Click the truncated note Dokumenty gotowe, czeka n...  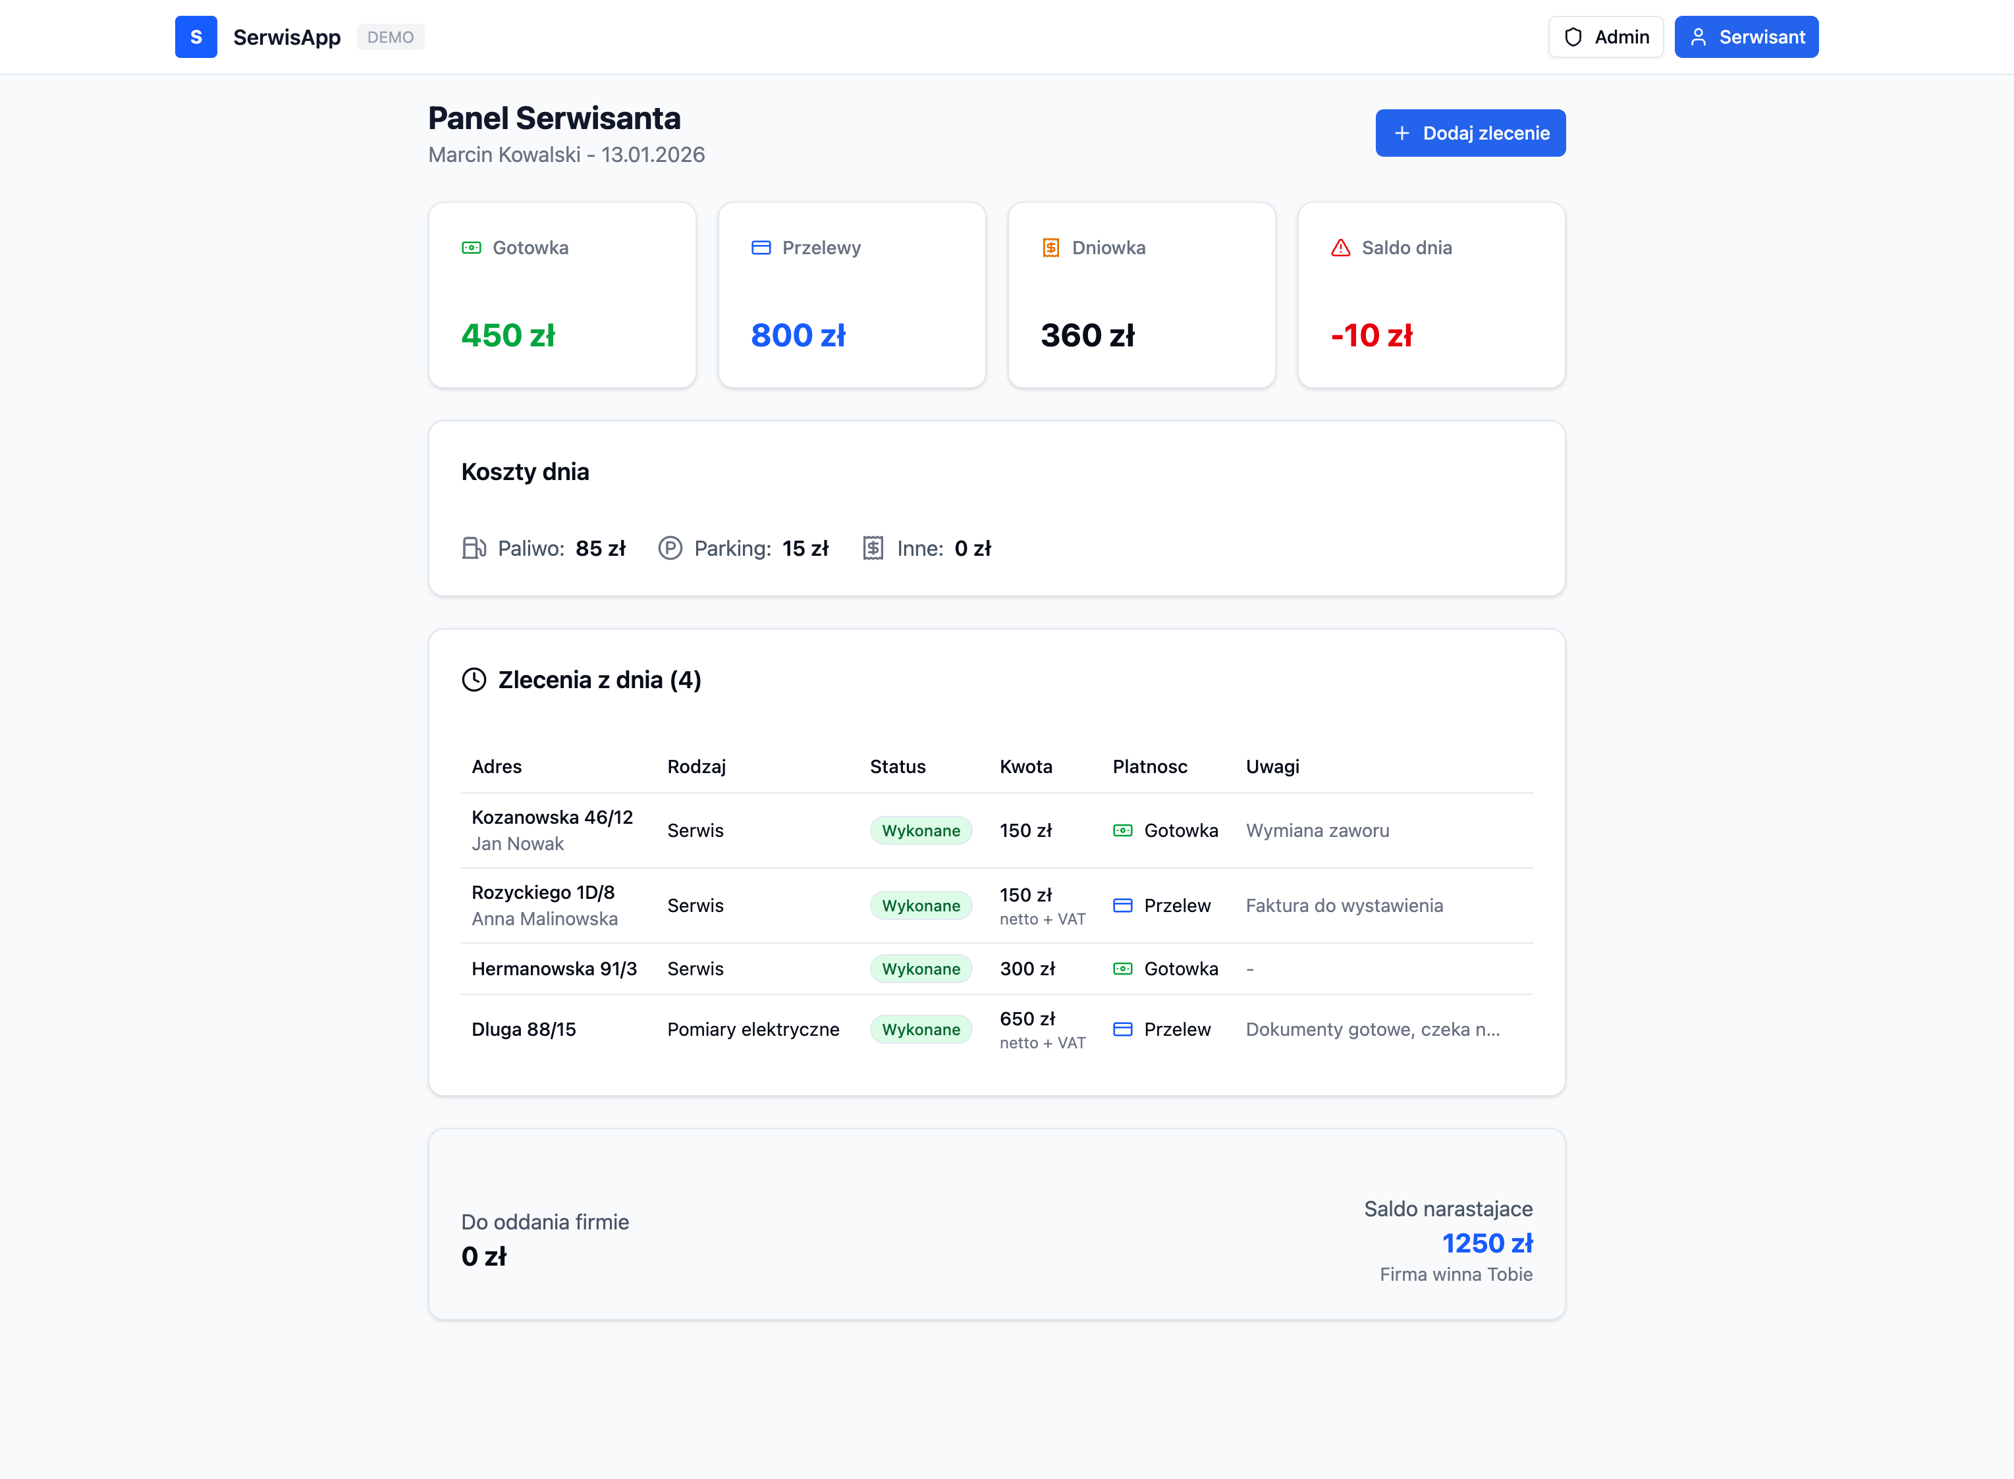point(1372,1029)
